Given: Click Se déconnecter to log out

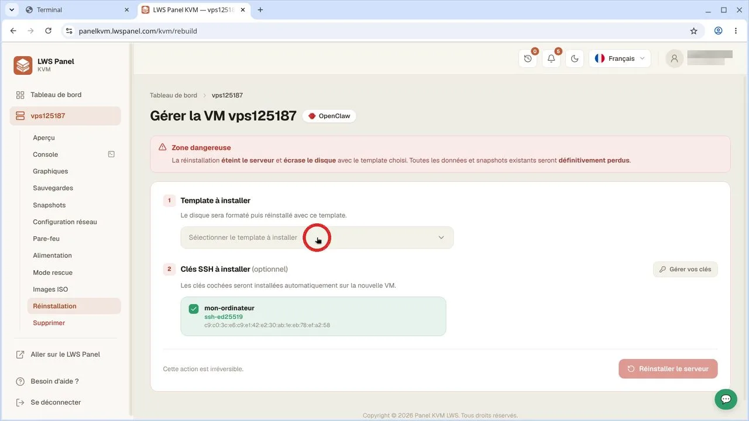Looking at the screenshot, I should 56,402.
